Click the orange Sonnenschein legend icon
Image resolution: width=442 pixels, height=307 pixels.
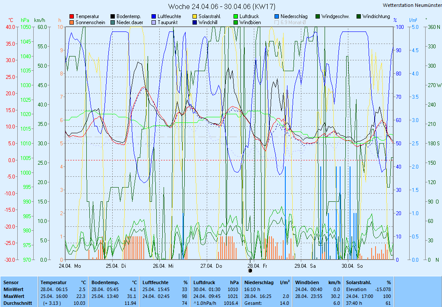point(72,22)
